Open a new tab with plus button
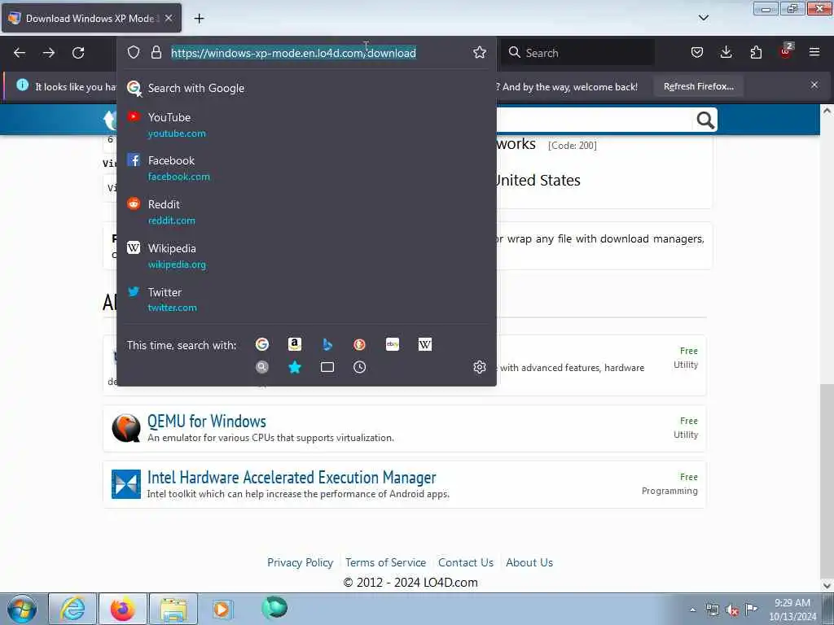 pyautogui.click(x=199, y=19)
